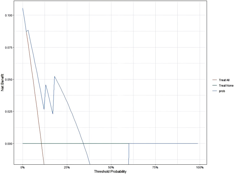Image resolution: width=234 pixels, height=174 pixels.
Task: Click the 75% x-axis tick label
Action: pos(155,167)
